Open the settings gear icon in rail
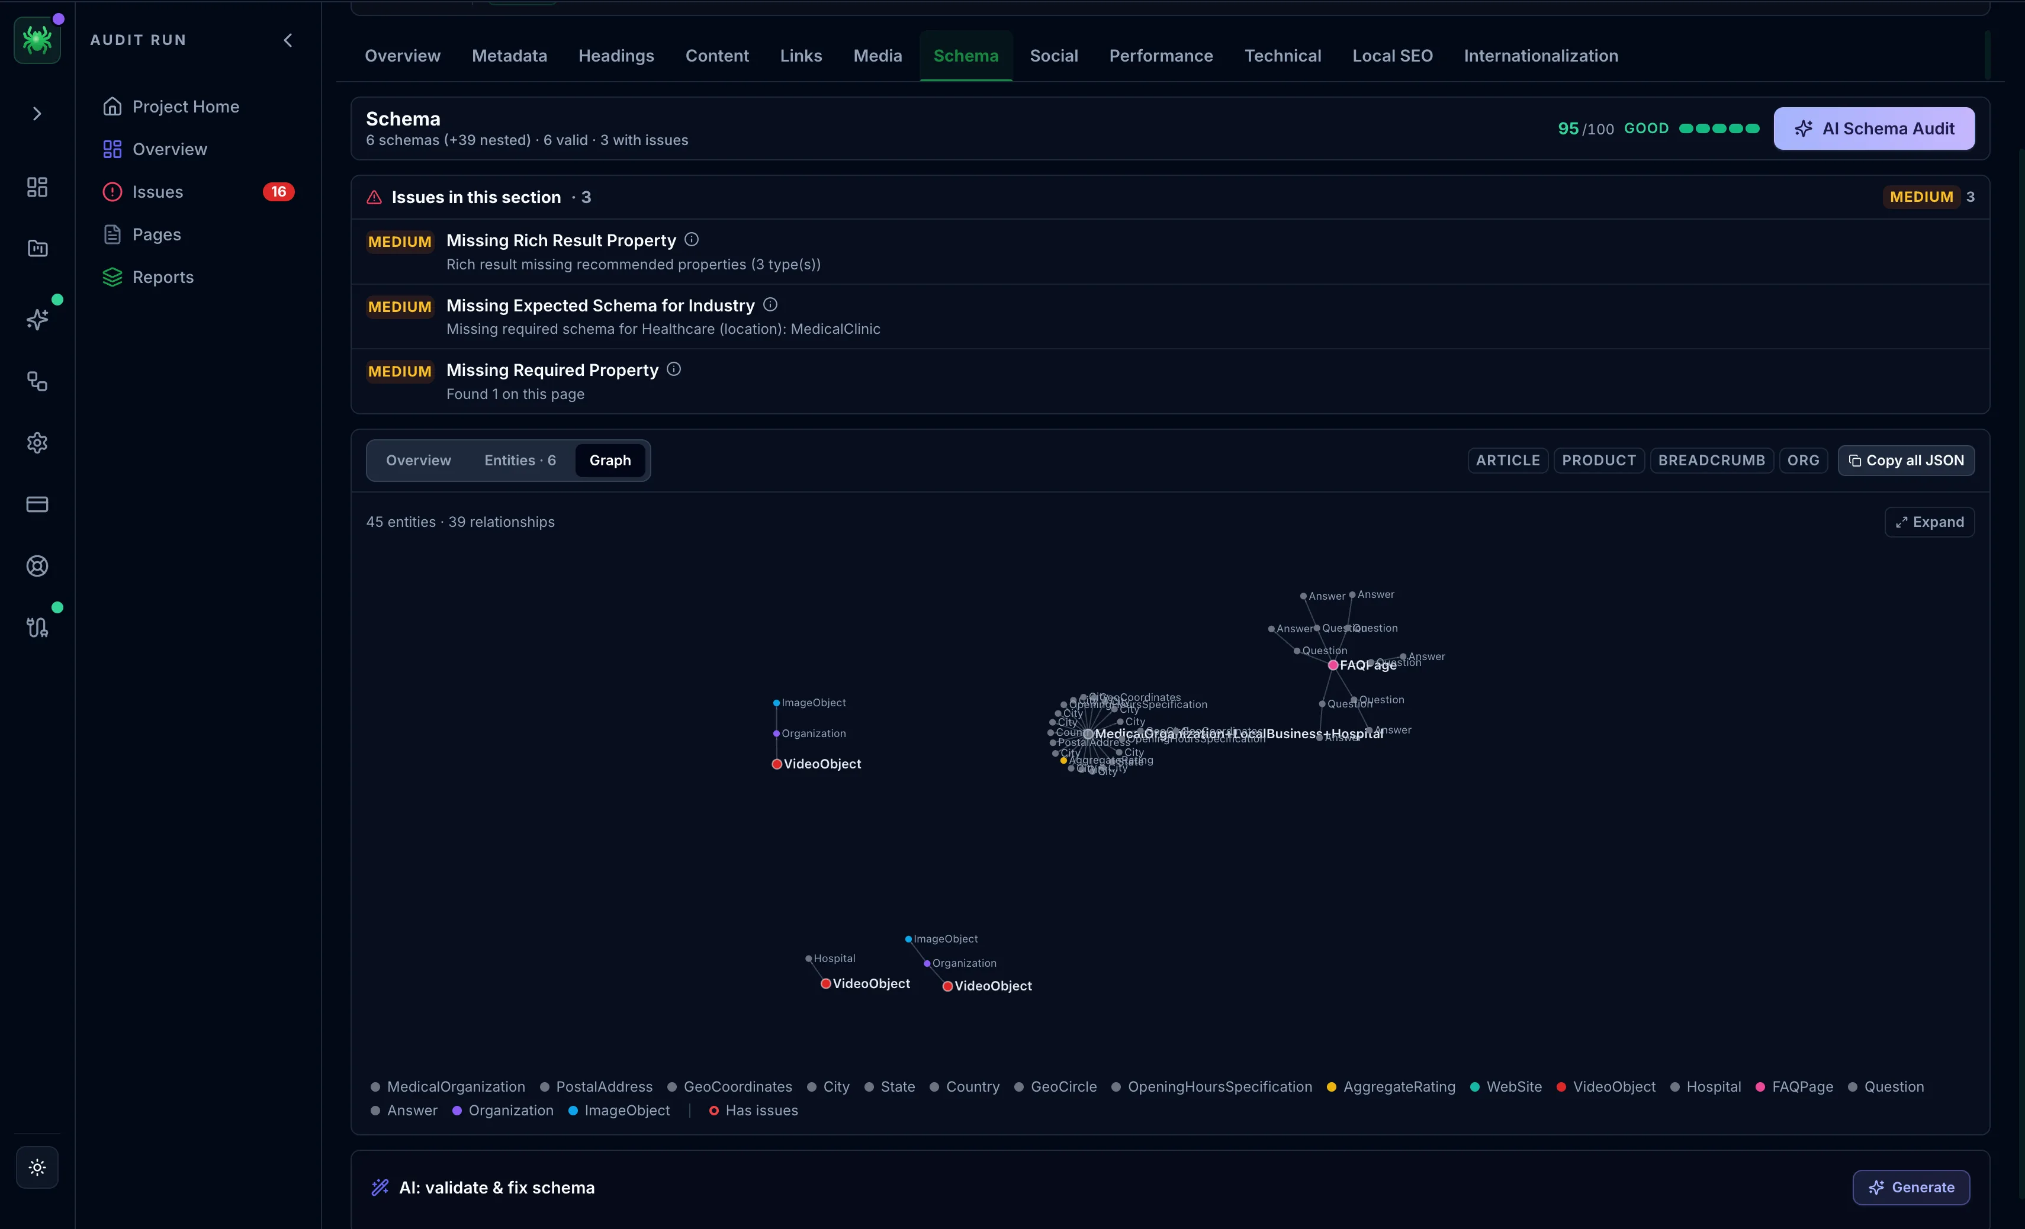The width and height of the screenshot is (2025, 1229). click(x=37, y=443)
